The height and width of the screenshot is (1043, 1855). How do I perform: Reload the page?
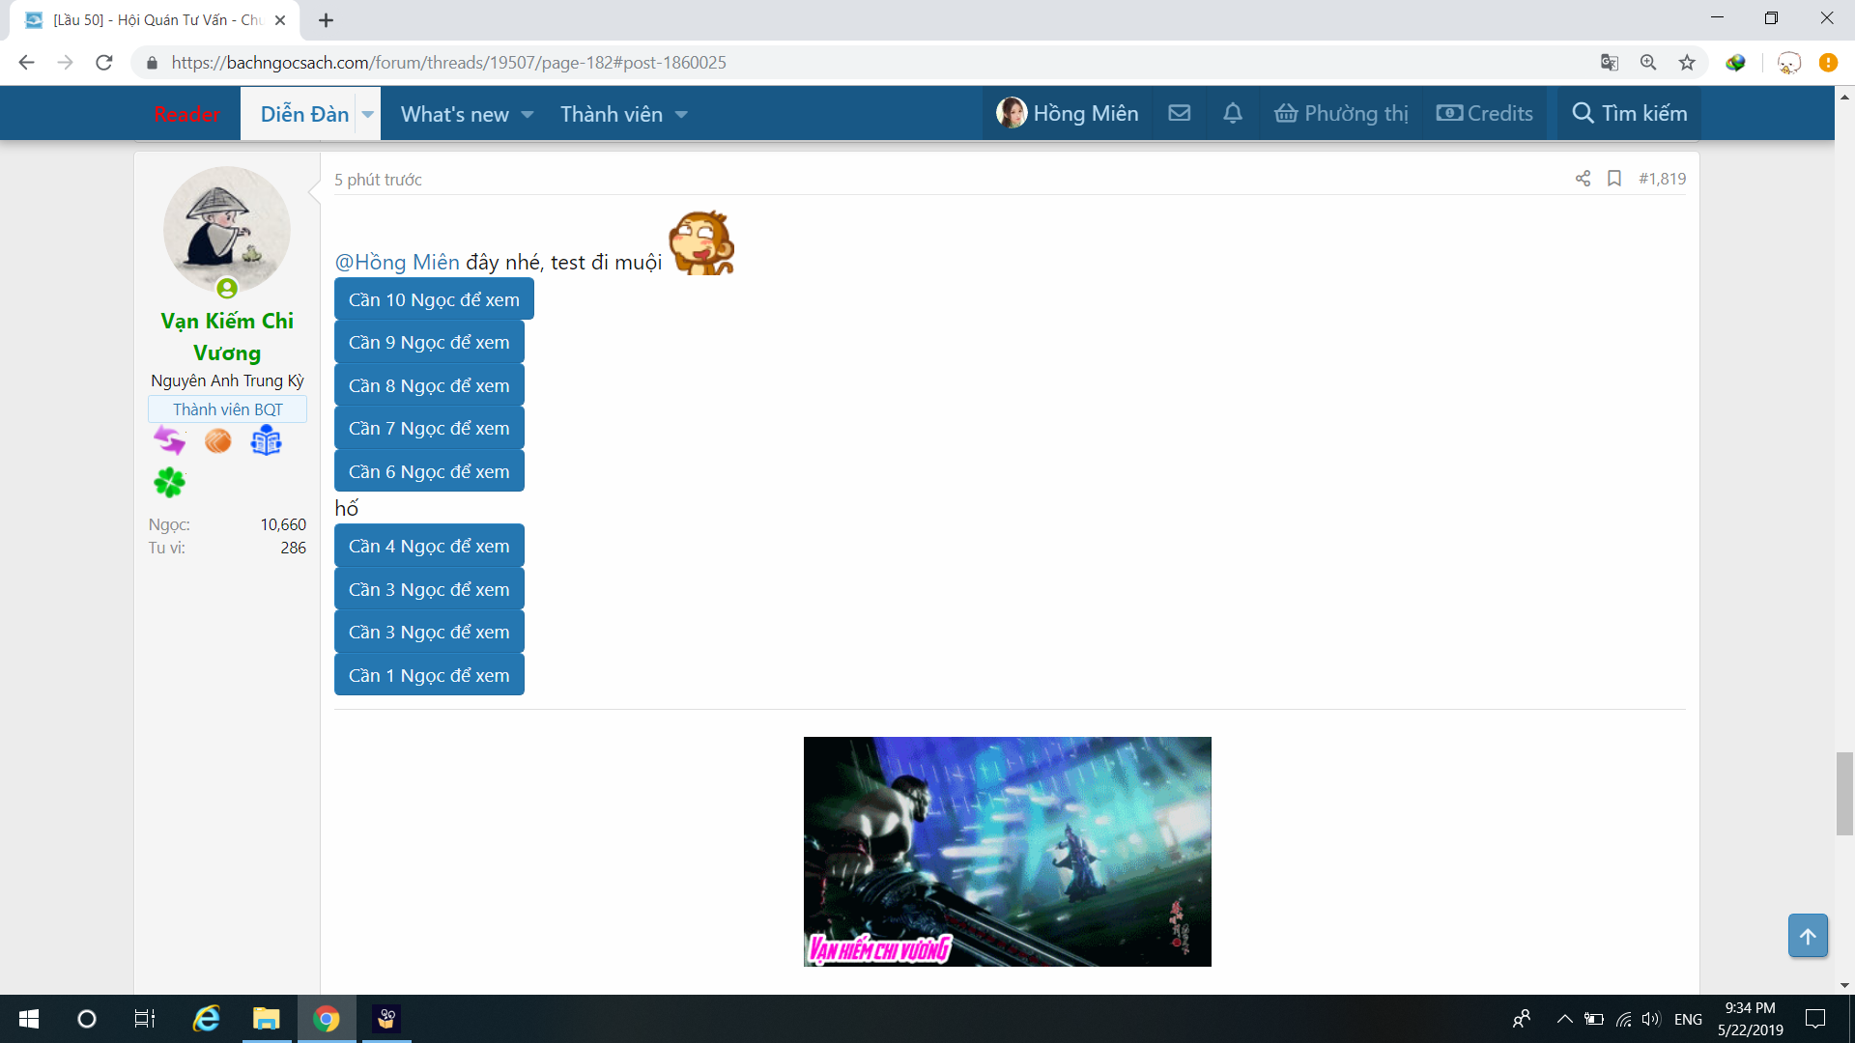(104, 63)
